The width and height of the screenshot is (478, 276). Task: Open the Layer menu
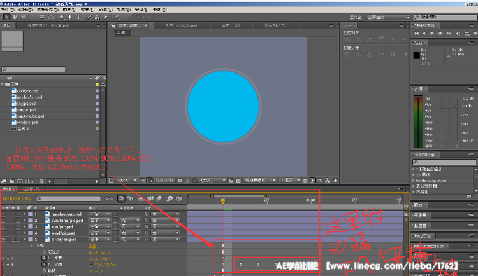[69, 10]
